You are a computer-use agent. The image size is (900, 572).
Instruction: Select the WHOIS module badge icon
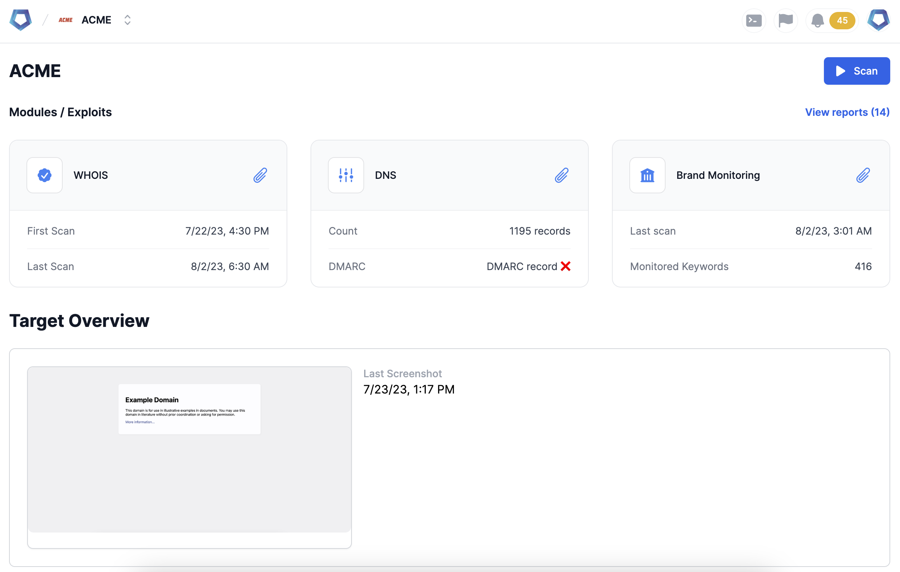point(44,175)
